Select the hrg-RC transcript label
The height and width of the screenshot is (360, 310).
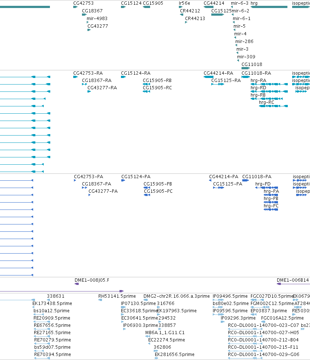pos(267,102)
